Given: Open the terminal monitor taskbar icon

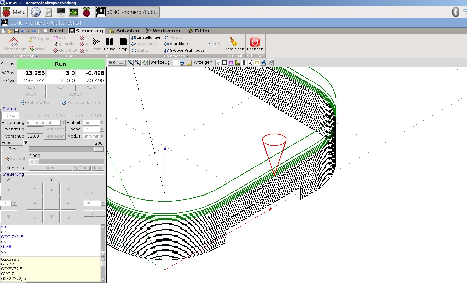Looking at the screenshot, I should pyautogui.click(x=61, y=12).
